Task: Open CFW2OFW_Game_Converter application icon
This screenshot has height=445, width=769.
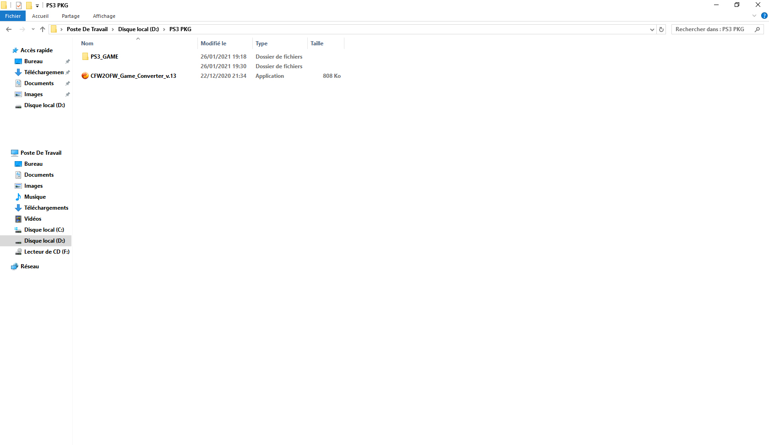Action: [x=85, y=76]
